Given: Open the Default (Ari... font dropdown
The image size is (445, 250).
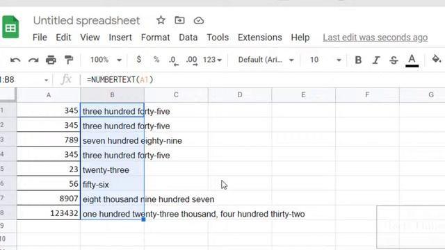Looking at the screenshot, I should coord(266,60).
